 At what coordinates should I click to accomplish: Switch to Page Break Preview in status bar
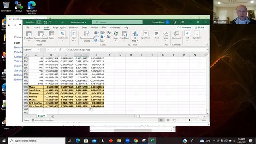pos(174,120)
